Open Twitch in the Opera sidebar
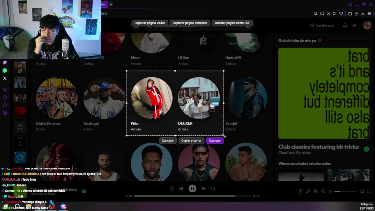The height and width of the screenshot is (211, 375). pos(5,63)
